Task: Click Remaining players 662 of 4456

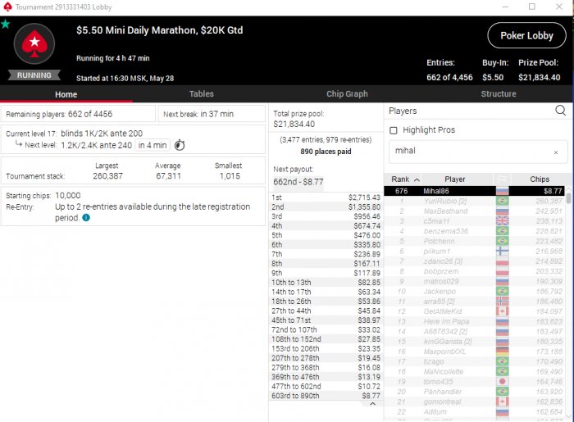Action: tap(59, 114)
